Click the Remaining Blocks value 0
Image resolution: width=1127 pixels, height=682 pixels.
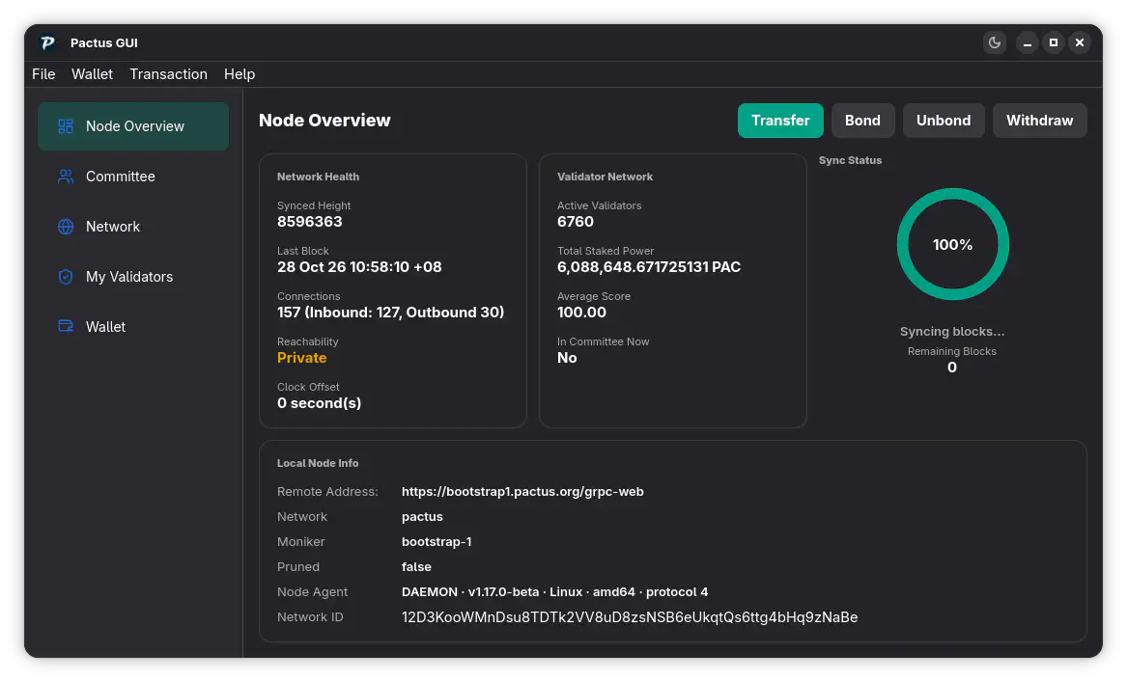pos(951,368)
